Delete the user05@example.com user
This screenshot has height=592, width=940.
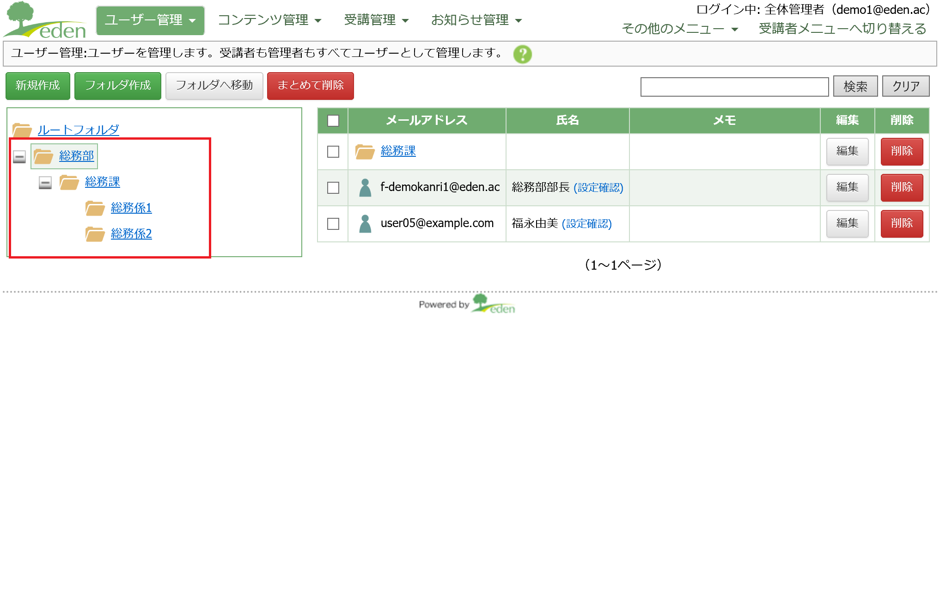tap(902, 223)
